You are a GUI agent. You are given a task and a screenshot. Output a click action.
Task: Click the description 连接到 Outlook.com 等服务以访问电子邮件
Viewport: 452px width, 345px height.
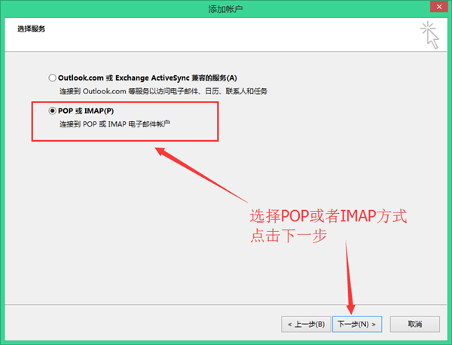pos(163,91)
